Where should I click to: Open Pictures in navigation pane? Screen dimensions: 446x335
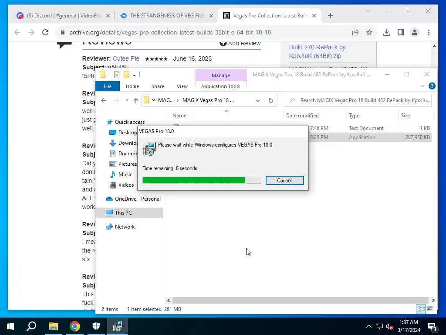[123, 164]
